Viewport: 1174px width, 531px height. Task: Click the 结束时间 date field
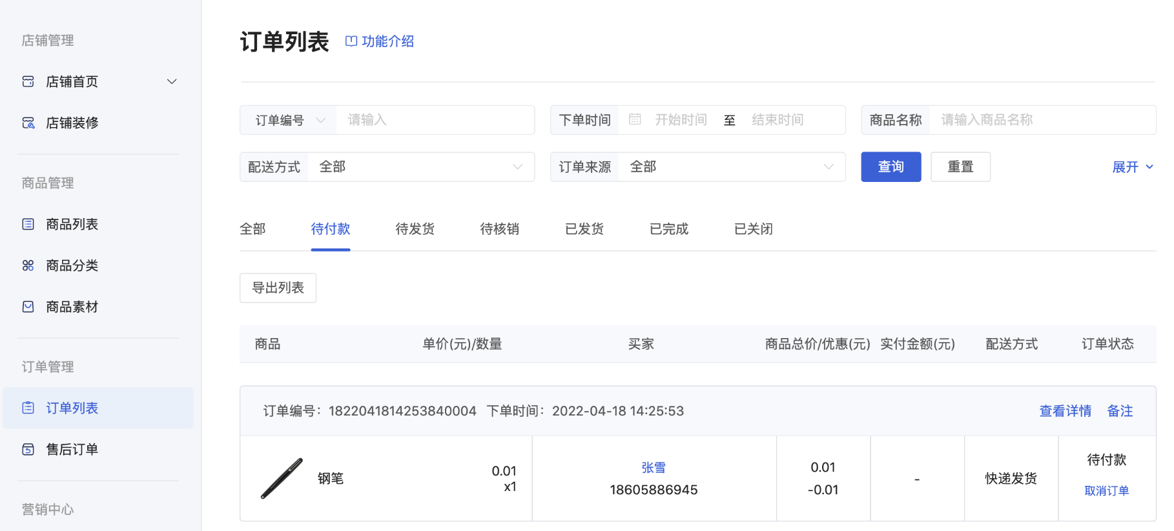[x=778, y=120]
